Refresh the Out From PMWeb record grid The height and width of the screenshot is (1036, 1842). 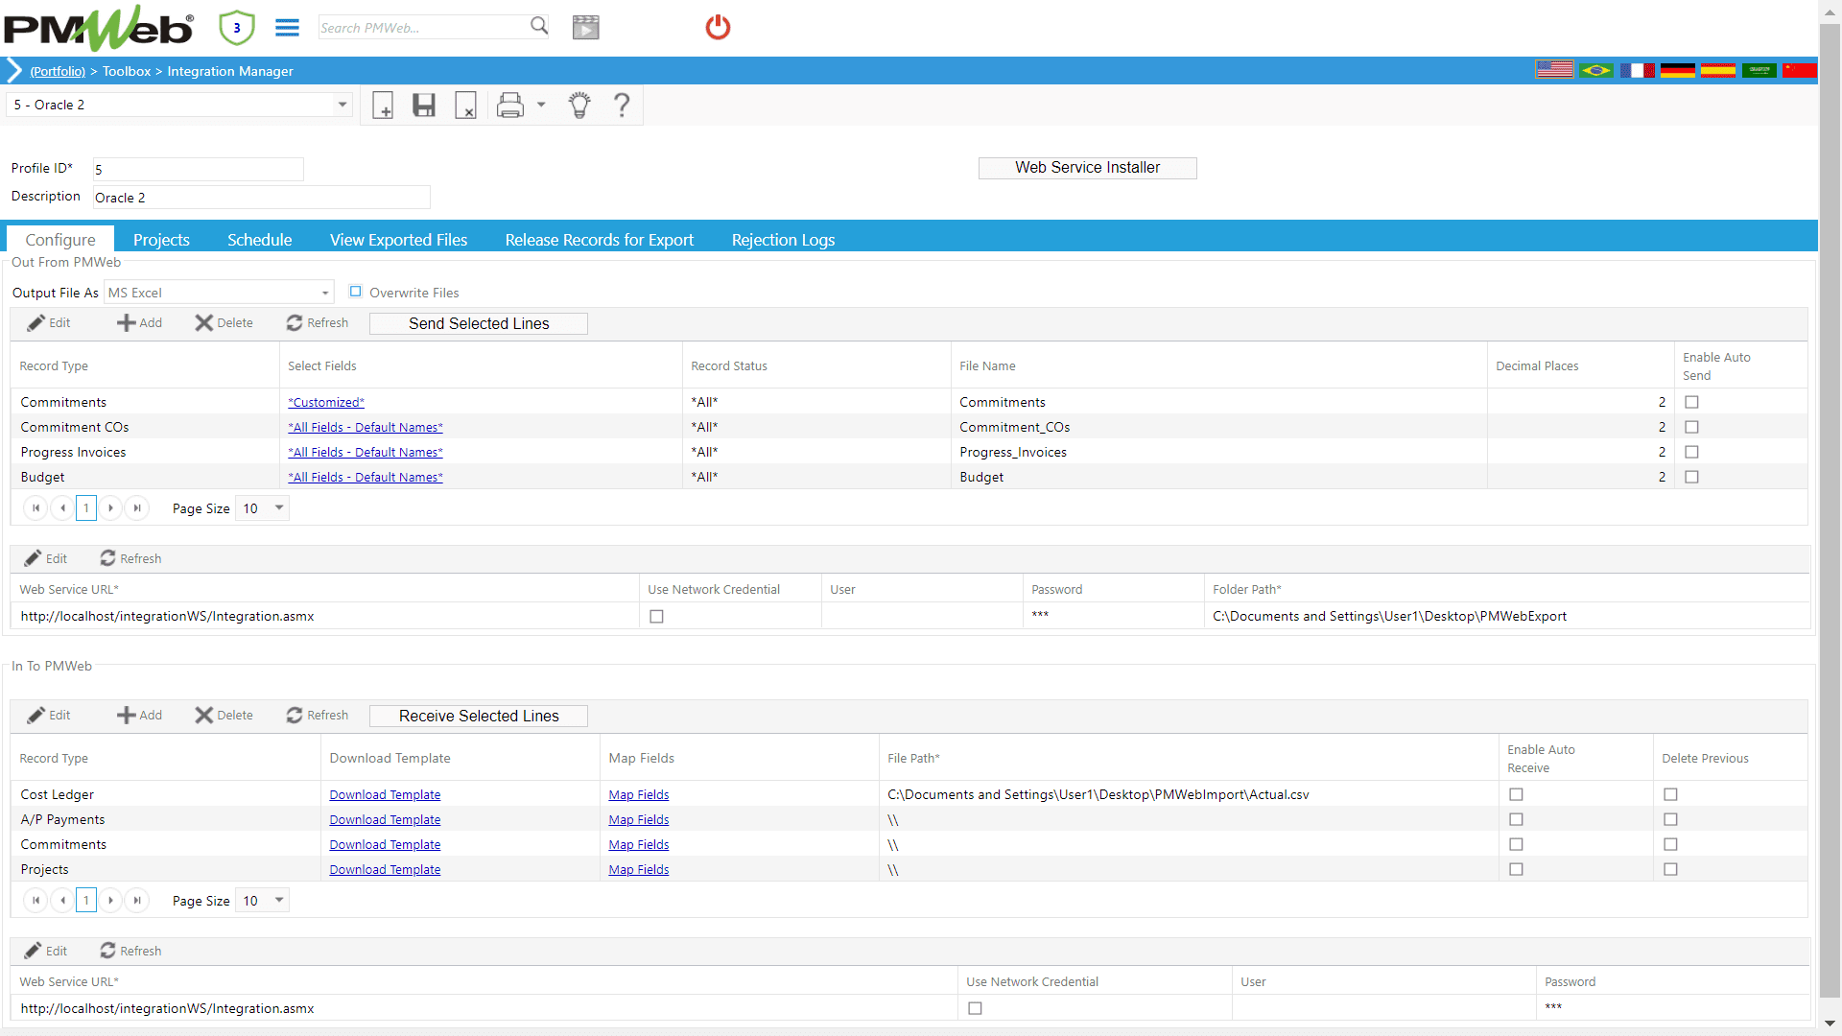[318, 323]
